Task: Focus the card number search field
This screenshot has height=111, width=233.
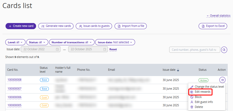Action: [194, 50]
